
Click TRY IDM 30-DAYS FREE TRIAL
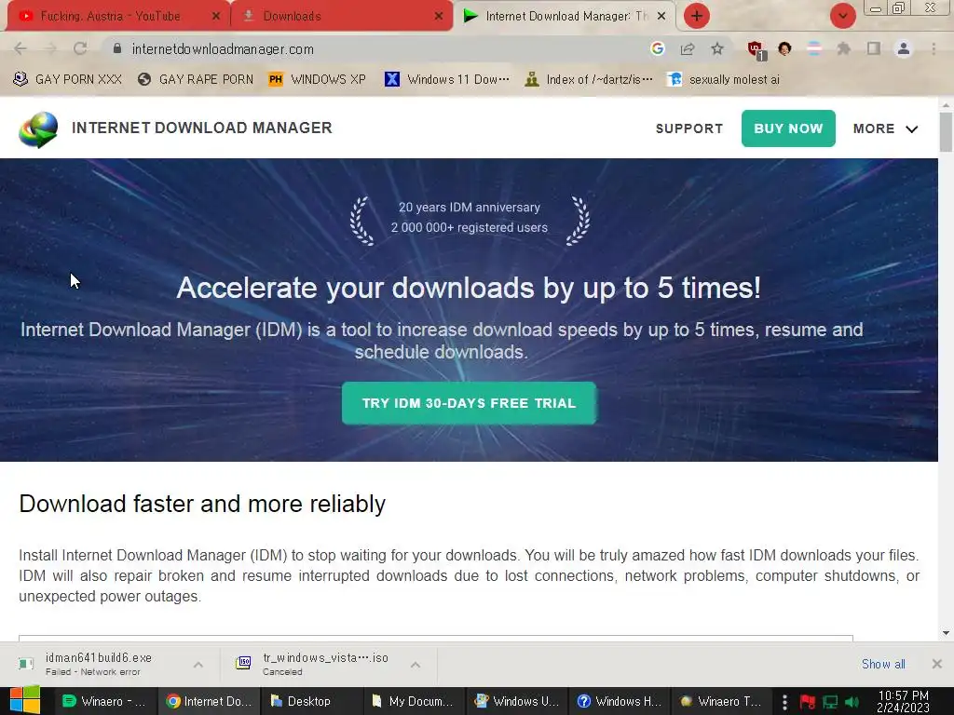(x=470, y=403)
